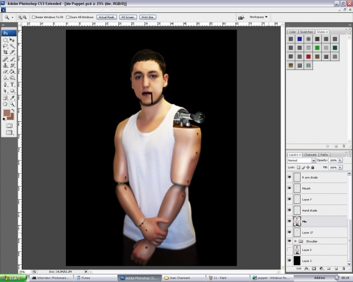
Task: Select the Crop tool
Action: [x=5, y=52]
